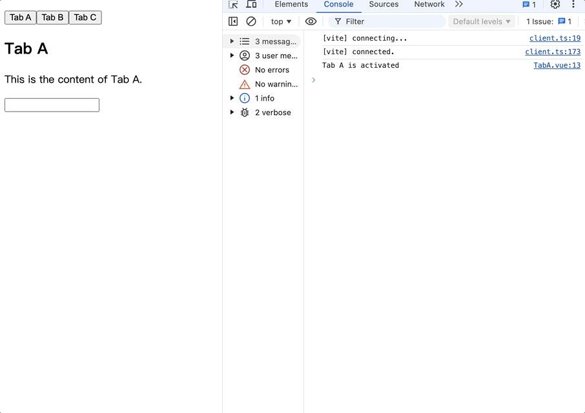
Task: Expand the 2 verbose group arrow
Action: pos(232,112)
